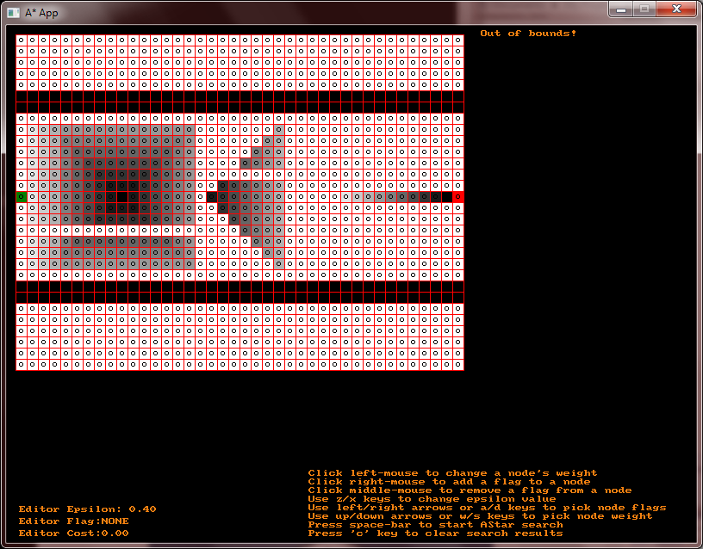Click the gray node directly right of the start node
703x549 pixels.
(34, 196)
